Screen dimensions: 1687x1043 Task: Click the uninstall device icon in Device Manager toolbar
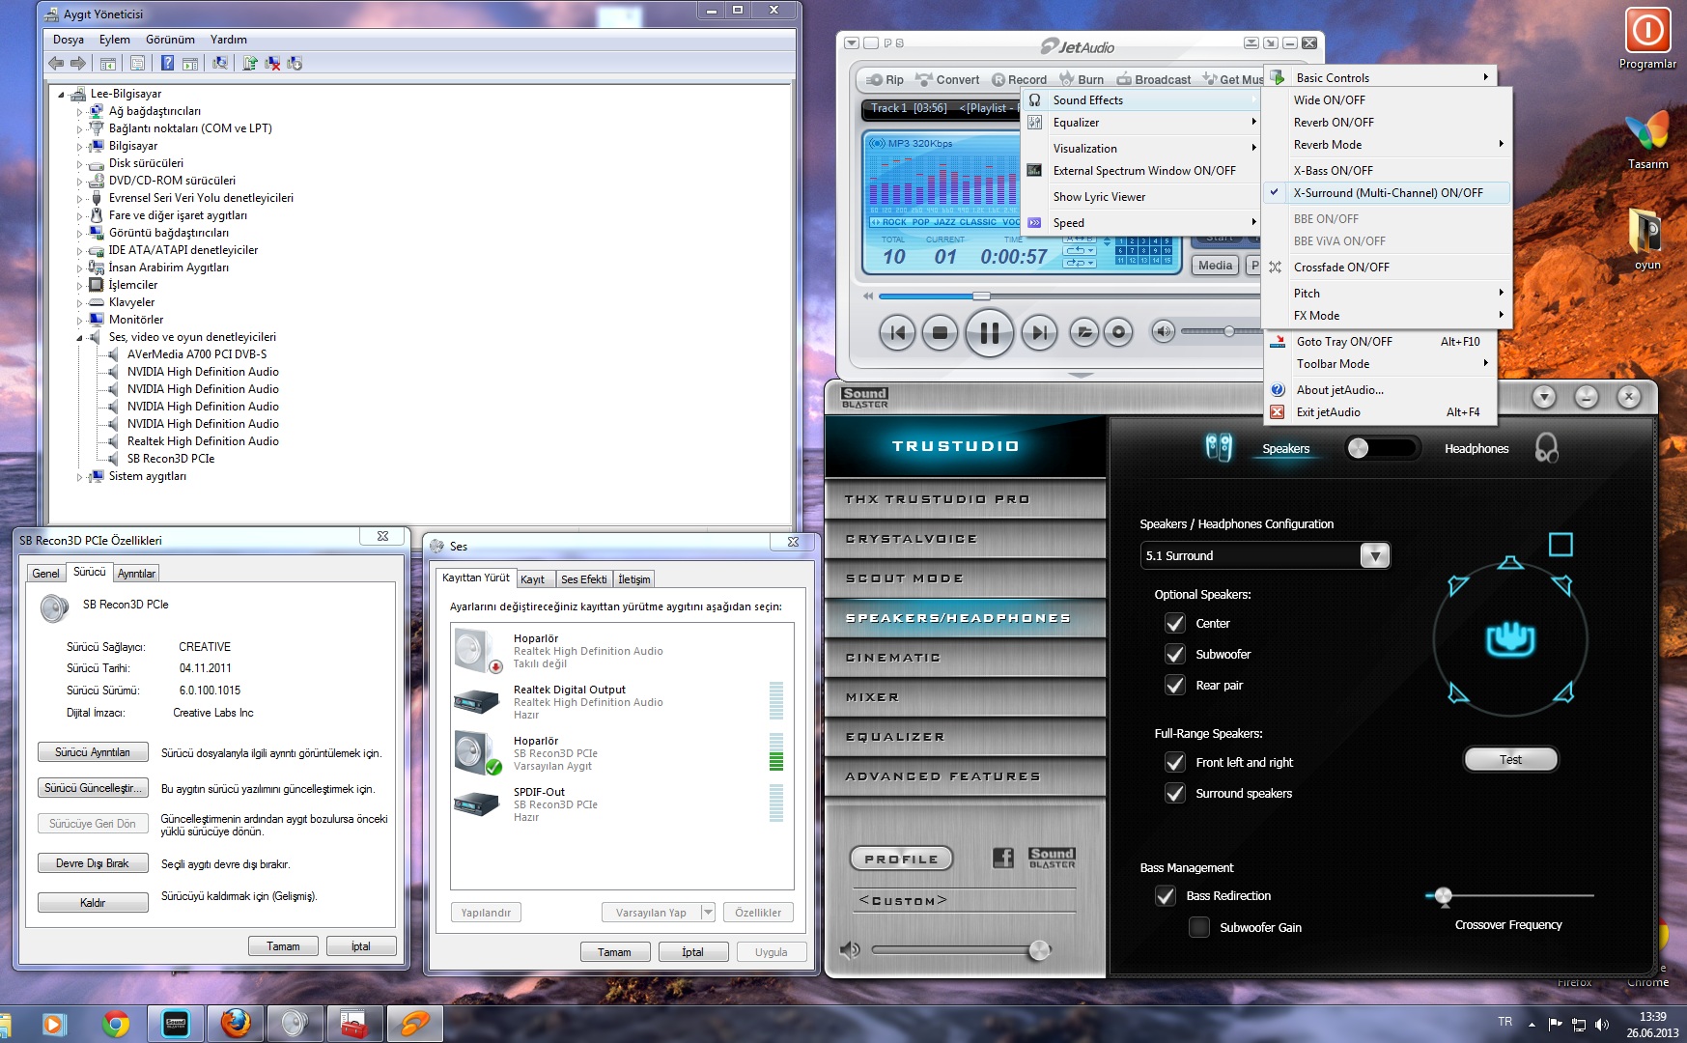click(x=273, y=63)
